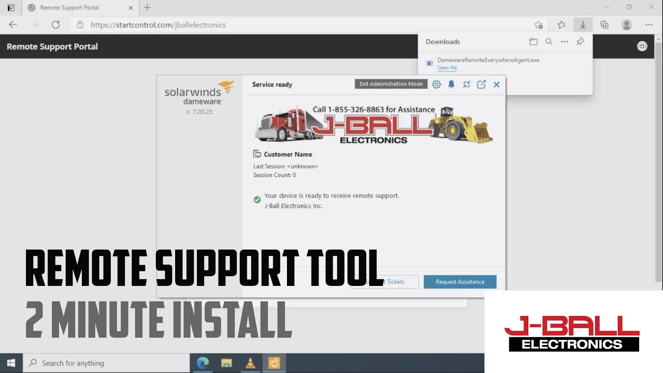Click the notification bell icon in Dameware
663x373 pixels.
(452, 84)
